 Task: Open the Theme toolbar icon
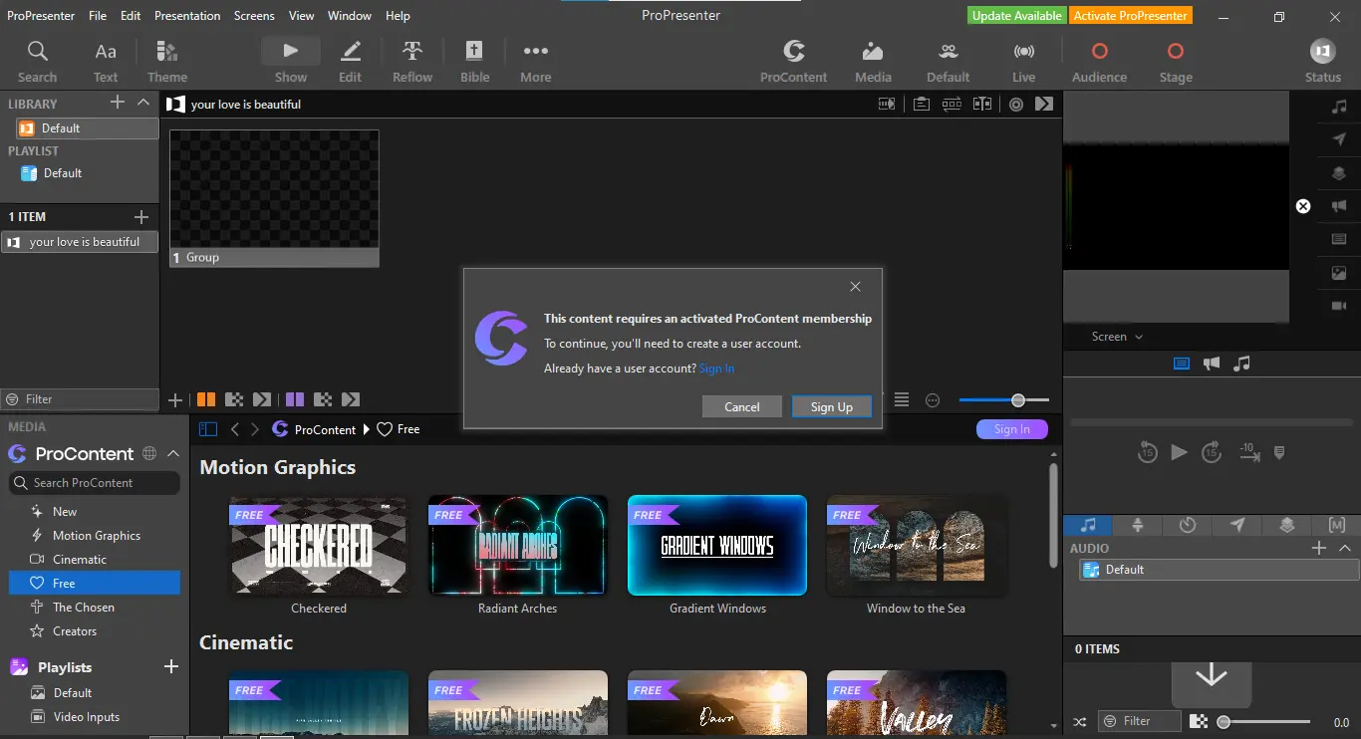pos(167,61)
